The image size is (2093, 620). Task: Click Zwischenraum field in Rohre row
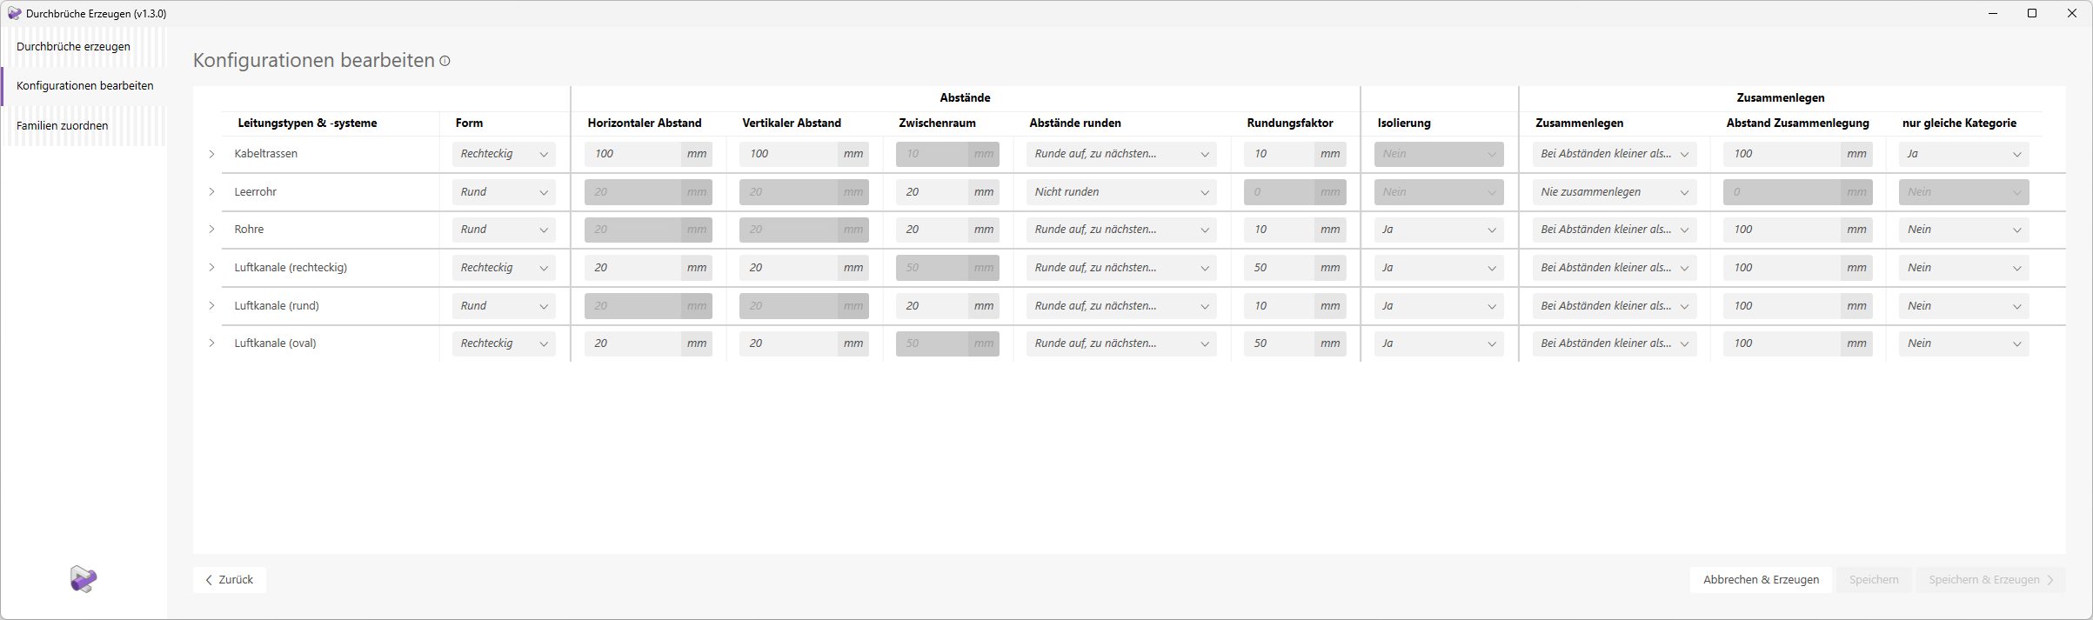[x=933, y=230]
